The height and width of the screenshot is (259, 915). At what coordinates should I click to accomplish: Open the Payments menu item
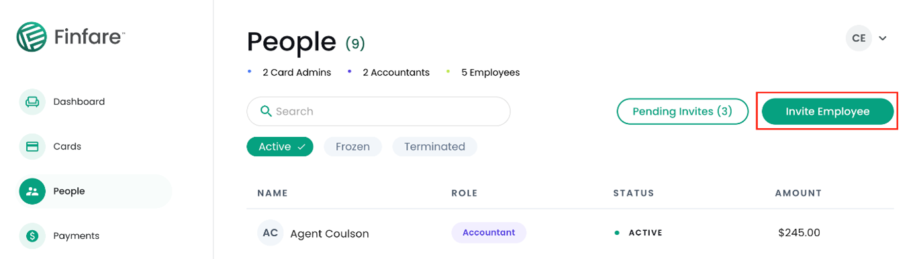coord(77,236)
